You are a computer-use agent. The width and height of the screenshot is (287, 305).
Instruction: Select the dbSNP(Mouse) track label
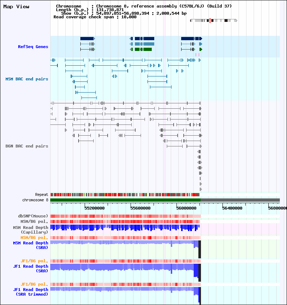tap(33, 216)
